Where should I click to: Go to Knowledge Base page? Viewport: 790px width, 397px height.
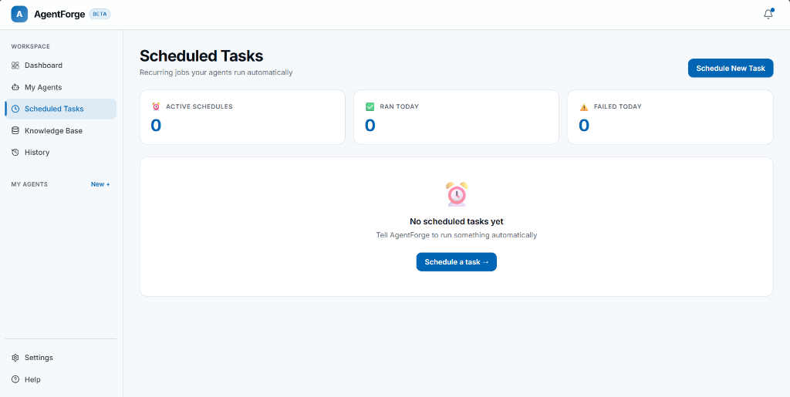tap(60, 130)
